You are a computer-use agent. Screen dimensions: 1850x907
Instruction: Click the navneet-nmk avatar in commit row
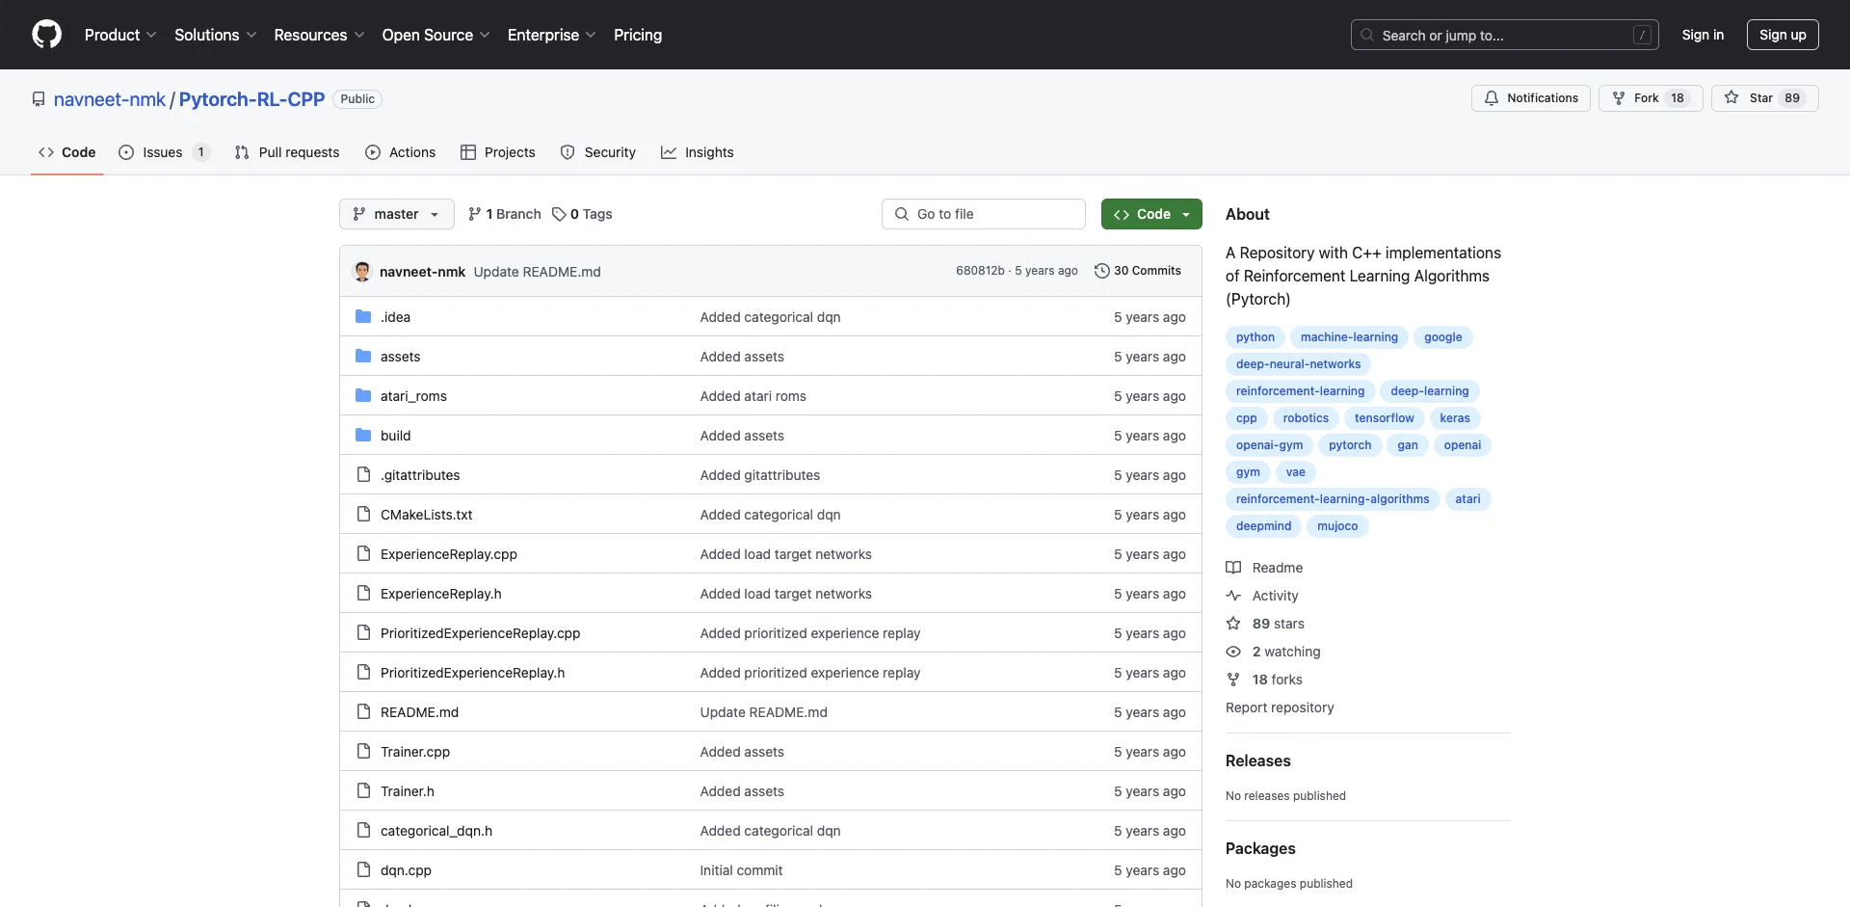[362, 272]
